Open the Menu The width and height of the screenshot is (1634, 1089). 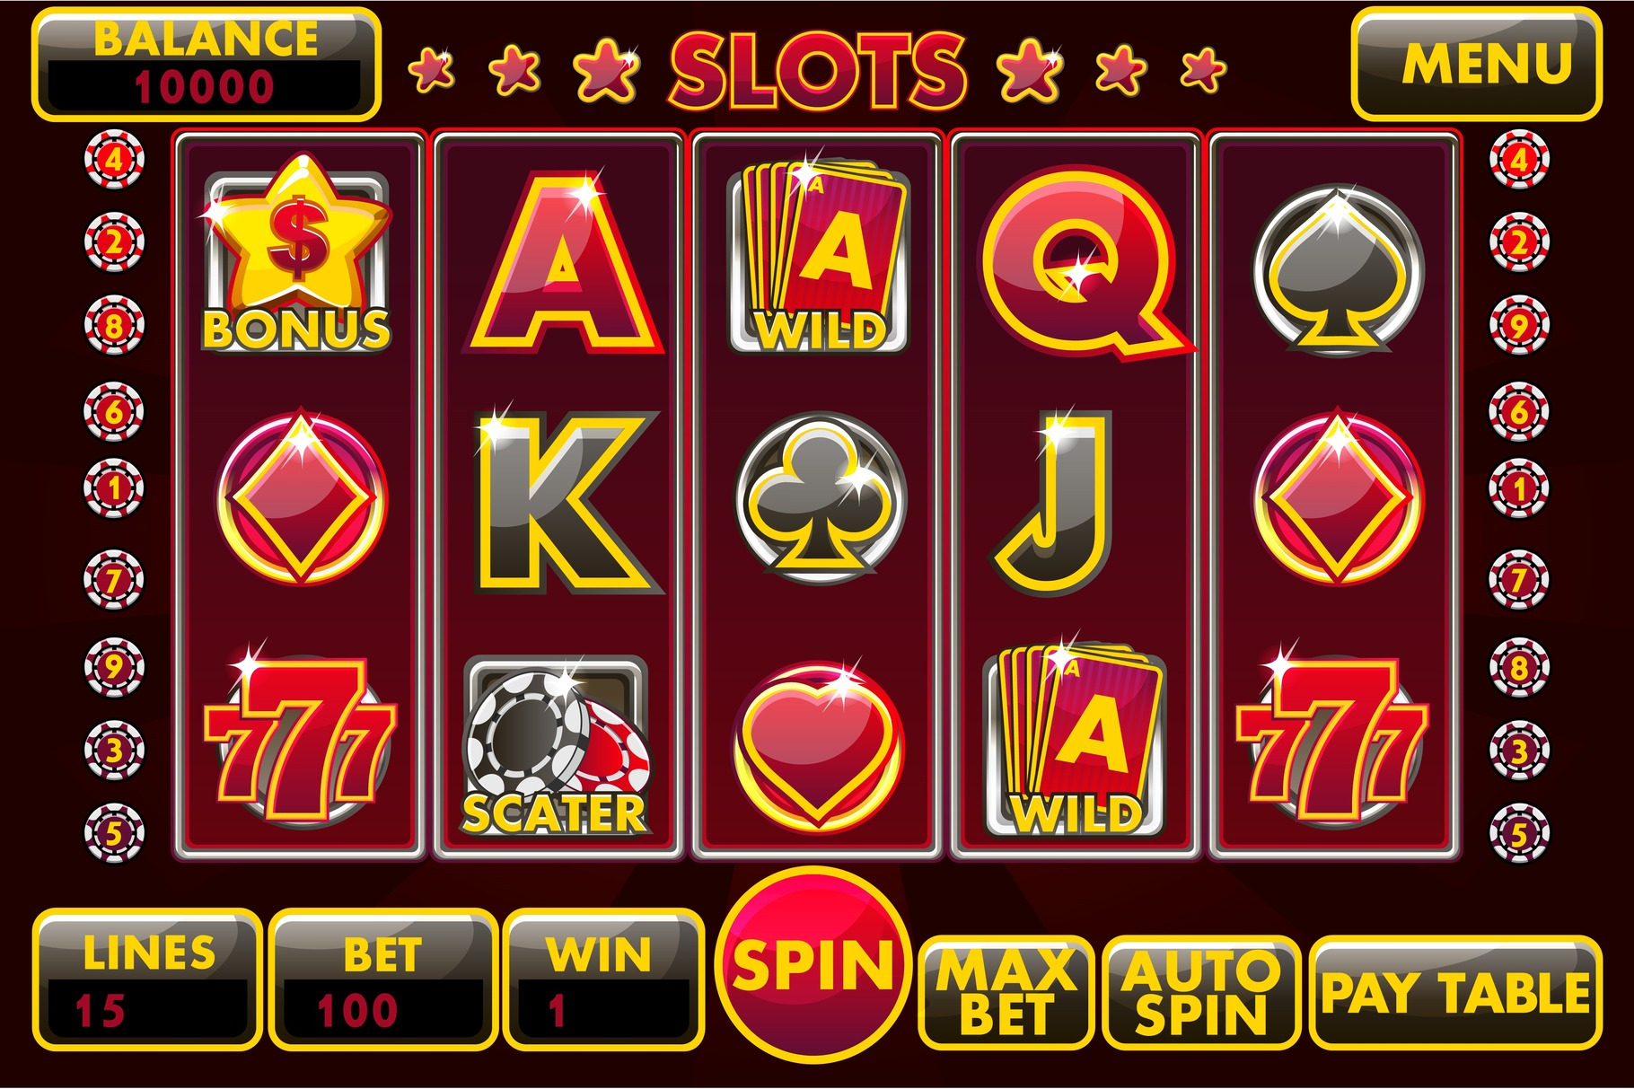(1477, 64)
